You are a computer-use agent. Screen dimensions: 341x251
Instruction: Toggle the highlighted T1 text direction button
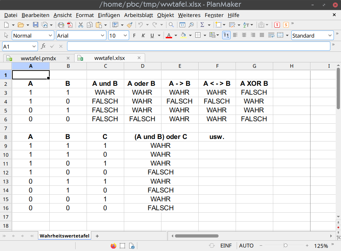226,35
